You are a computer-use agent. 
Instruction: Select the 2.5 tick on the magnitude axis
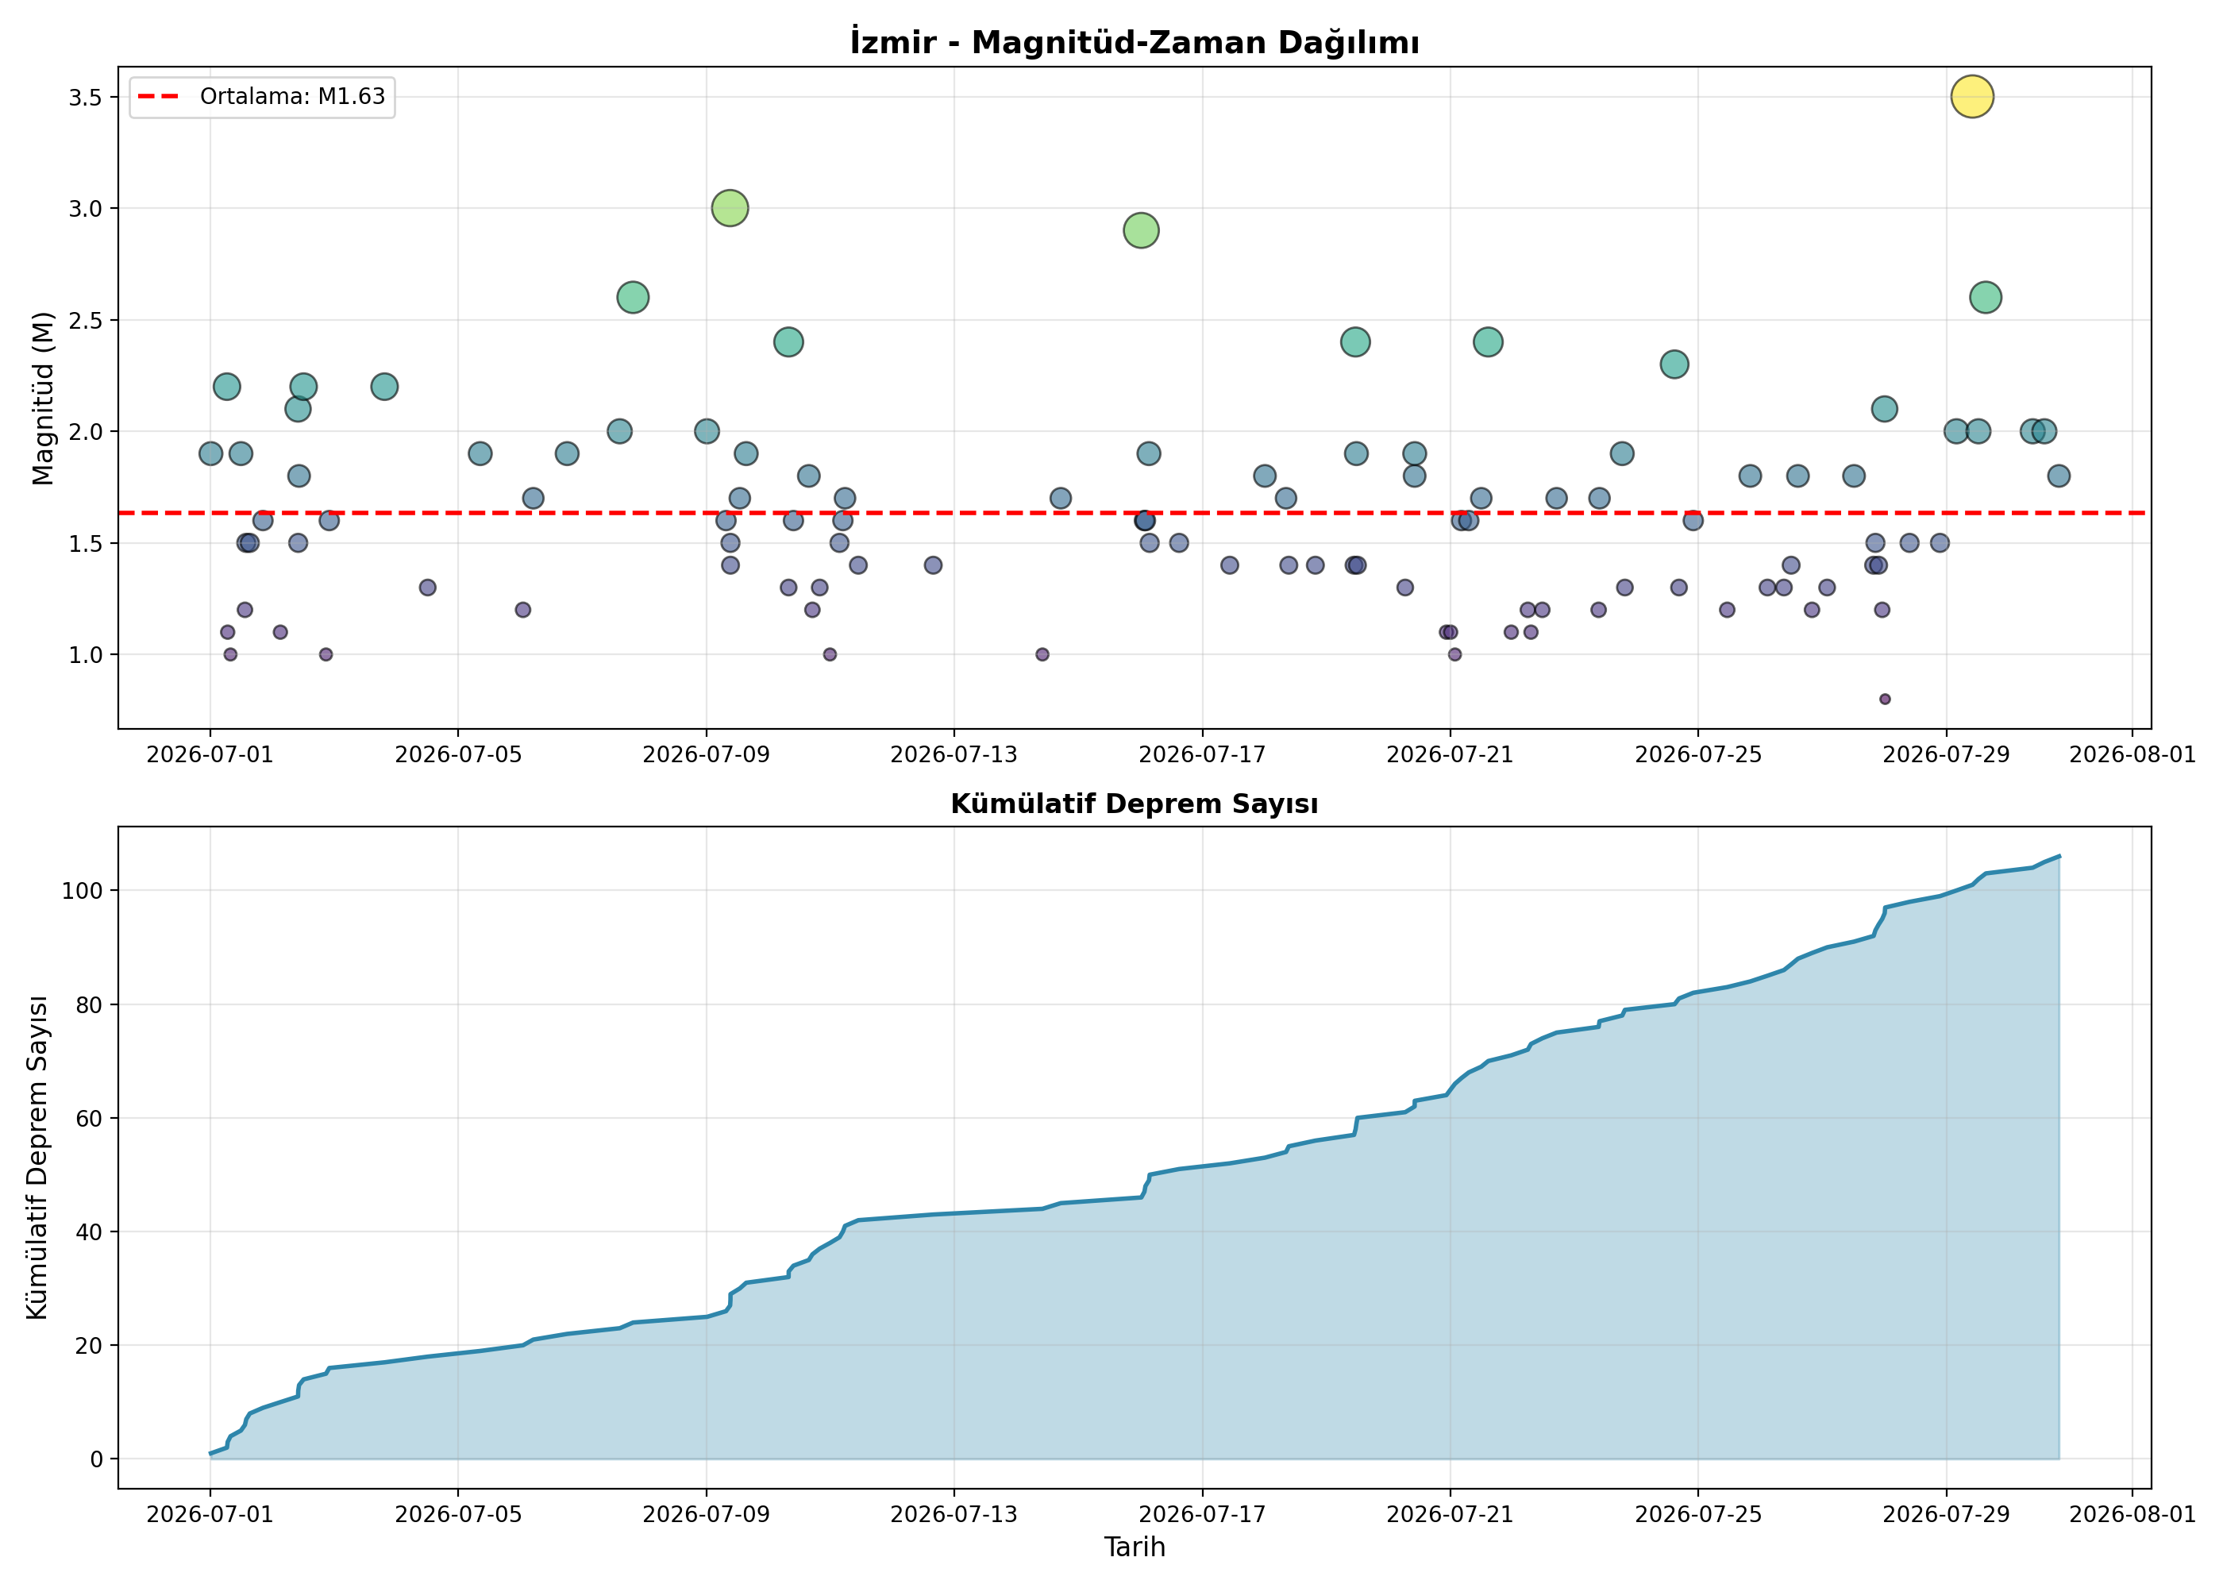[x=85, y=320]
